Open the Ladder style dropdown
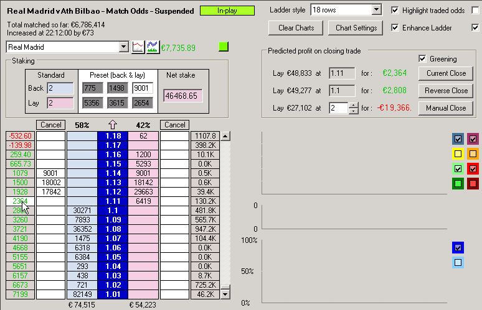This screenshot has height=310, width=482. (x=376, y=10)
